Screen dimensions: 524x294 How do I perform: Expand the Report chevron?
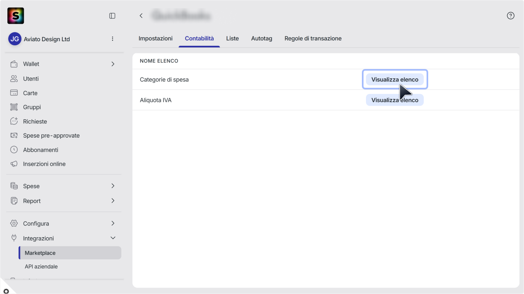(x=113, y=200)
